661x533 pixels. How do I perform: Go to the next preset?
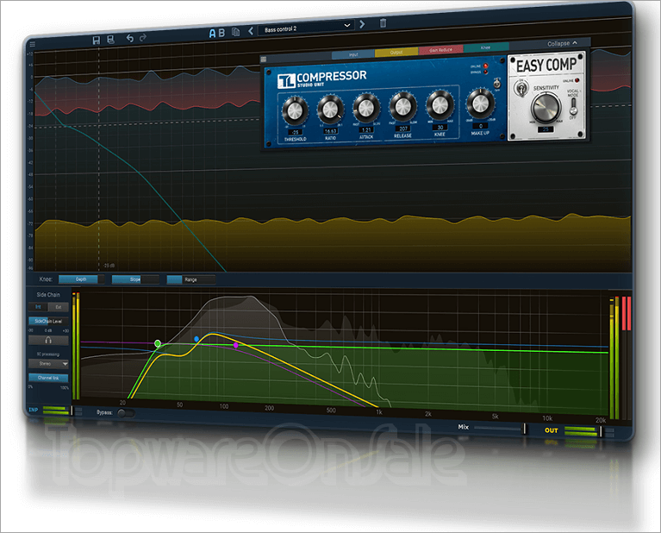(362, 24)
